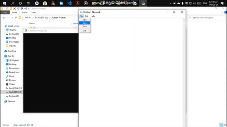Click the Downloads icon under Quick access
This screenshot has width=227, height=127.
(7, 42)
